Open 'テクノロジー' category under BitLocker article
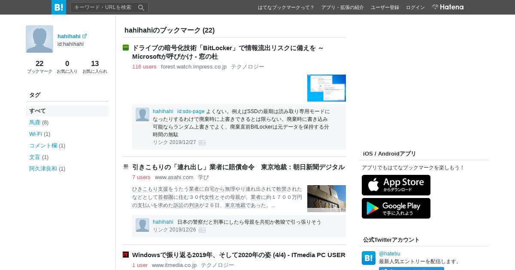This screenshot has width=515, height=270. pyautogui.click(x=248, y=66)
